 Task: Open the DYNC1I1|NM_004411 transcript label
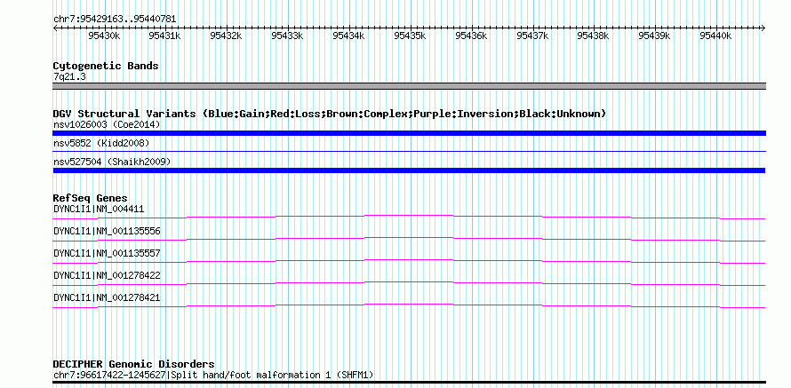(99, 209)
